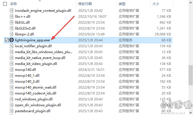This screenshot has width=193, height=115.
Task: Select the msvcp140.dll file icon
Action: (x=12, y=69)
